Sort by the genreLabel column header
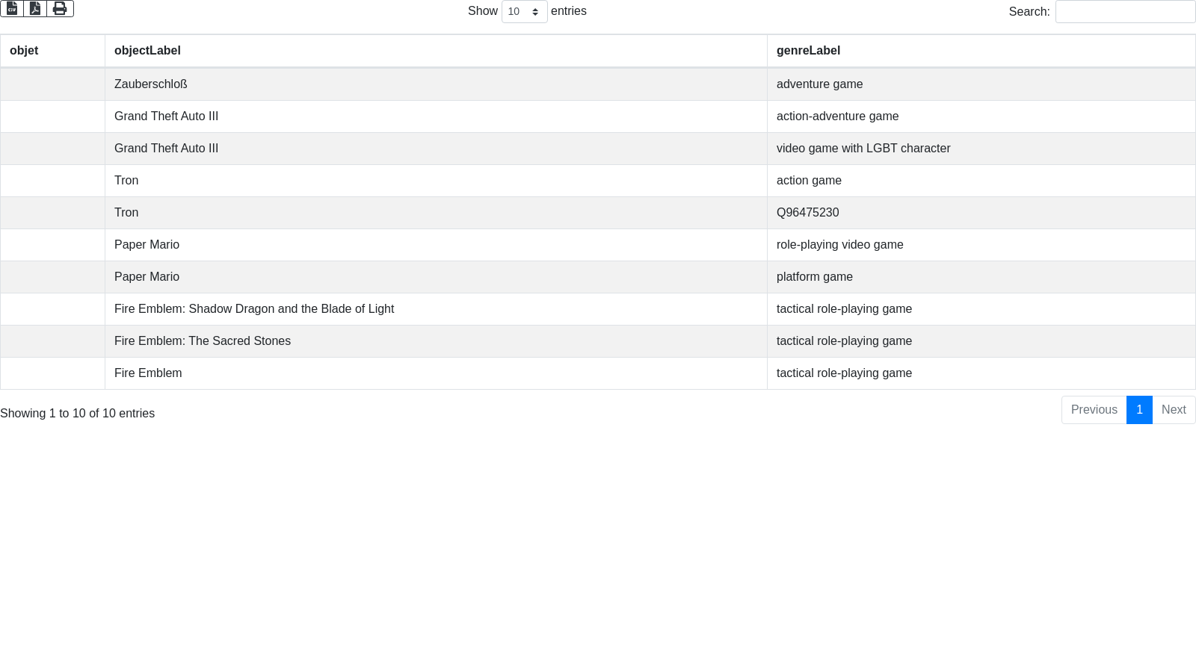The image size is (1196, 672). click(808, 51)
